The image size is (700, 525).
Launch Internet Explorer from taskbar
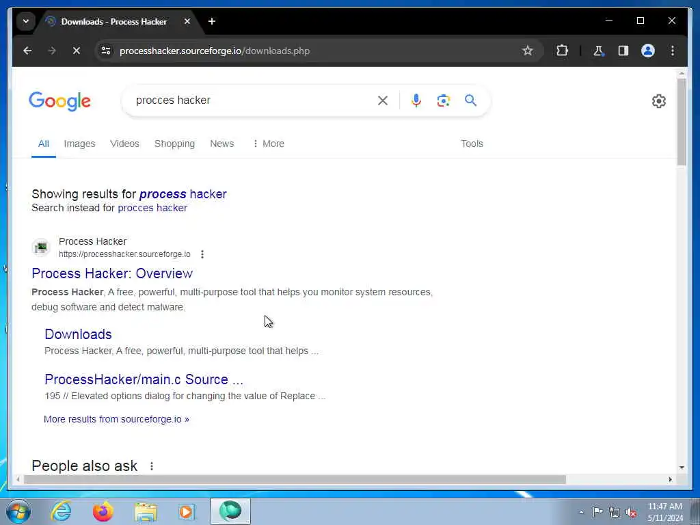[x=61, y=511]
